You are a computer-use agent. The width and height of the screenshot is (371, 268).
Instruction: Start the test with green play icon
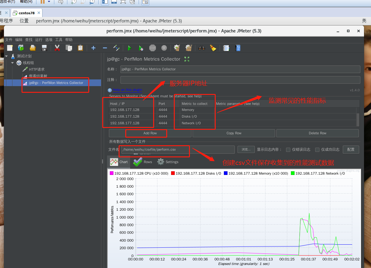(130, 48)
